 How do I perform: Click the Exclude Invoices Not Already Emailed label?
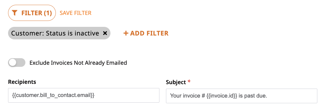point(78,63)
